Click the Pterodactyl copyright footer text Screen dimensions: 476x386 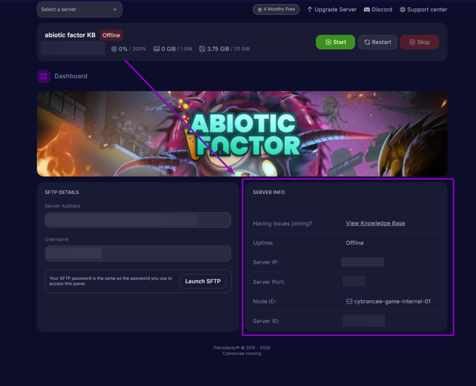click(x=242, y=348)
